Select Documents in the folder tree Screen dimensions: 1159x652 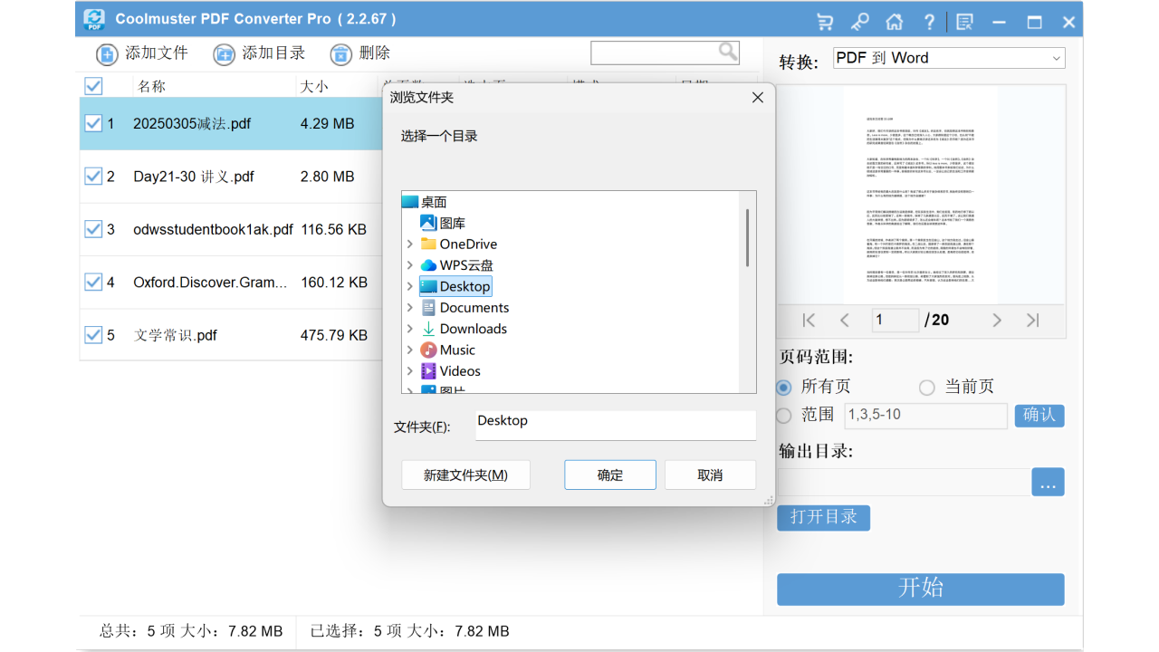(473, 307)
